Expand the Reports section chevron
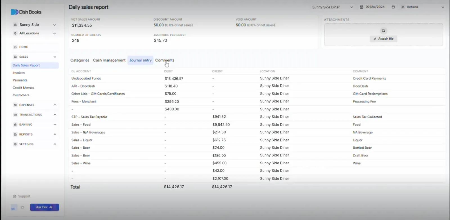Screen dimensions: 450x220 click(x=55, y=134)
